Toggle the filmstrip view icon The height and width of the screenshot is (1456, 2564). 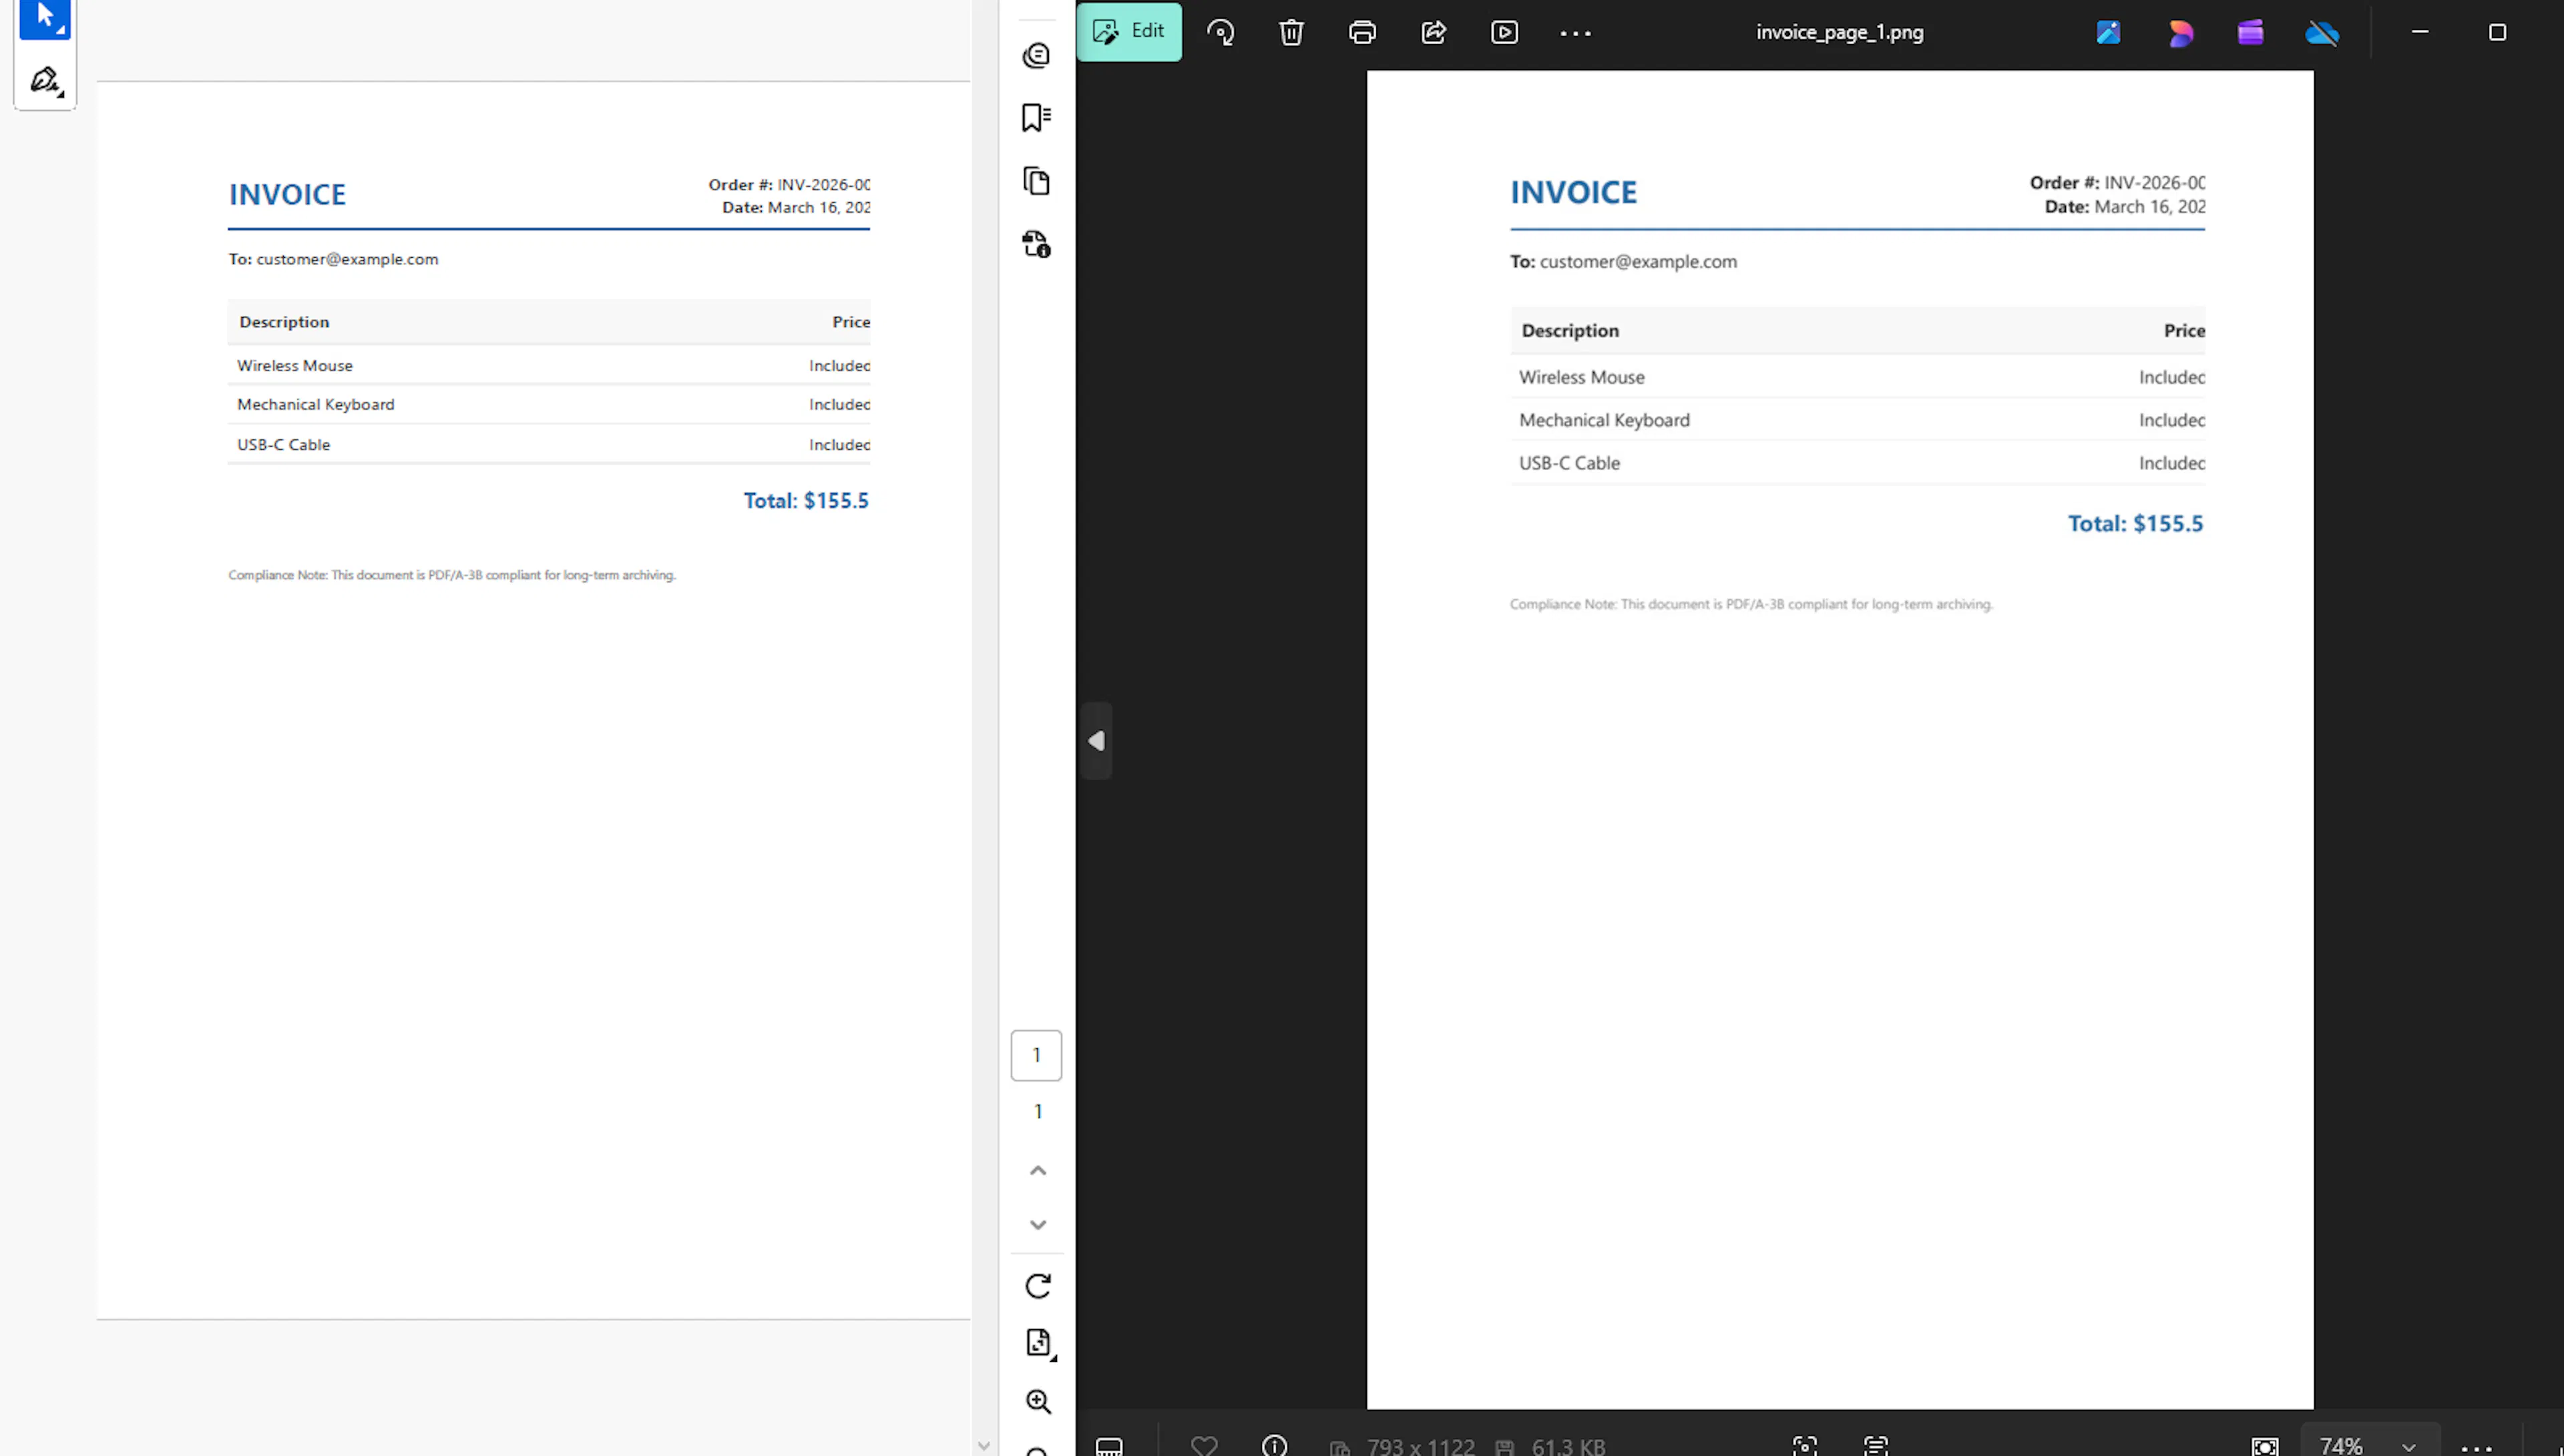pos(1109,1445)
